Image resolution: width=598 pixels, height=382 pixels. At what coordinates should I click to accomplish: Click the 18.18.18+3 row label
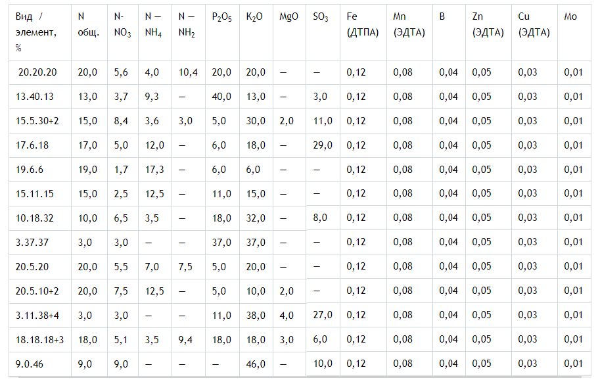(x=39, y=339)
